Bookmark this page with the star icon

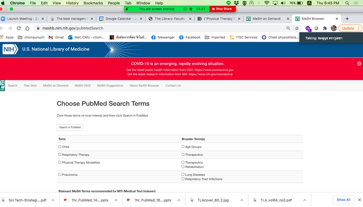click(x=297, y=28)
